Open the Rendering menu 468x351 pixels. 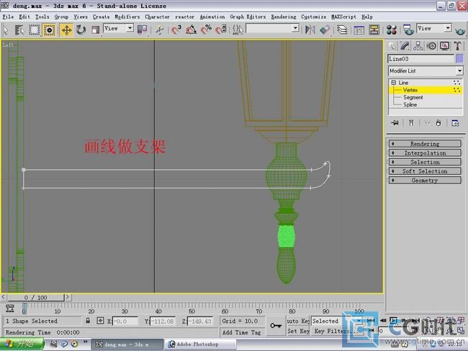(x=284, y=17)
